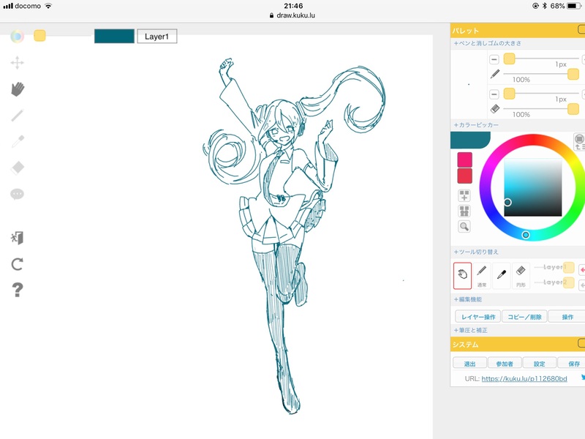585x439 pixels.
Task: Toggle the パレット panel header box button
Action: [x=581, y=29]
